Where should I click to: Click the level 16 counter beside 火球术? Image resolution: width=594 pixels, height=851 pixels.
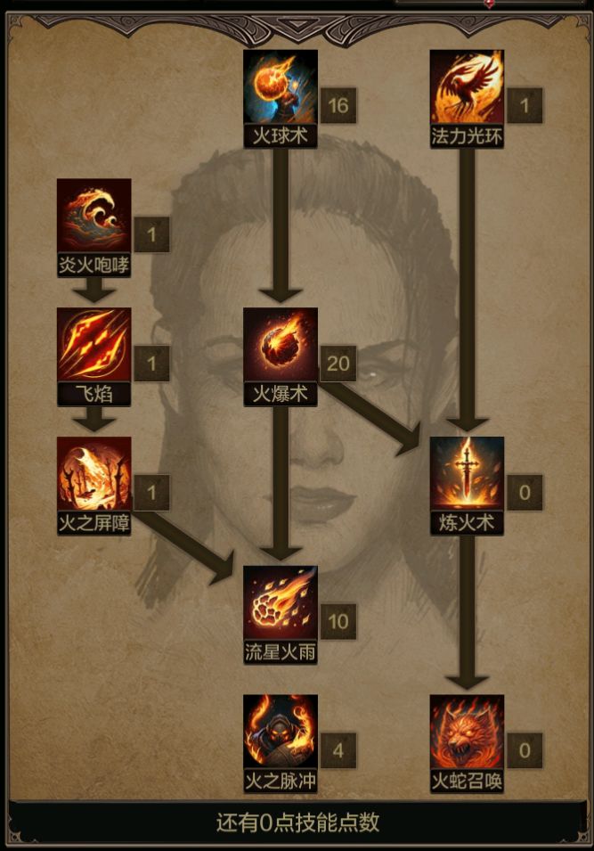click(338, 105)
